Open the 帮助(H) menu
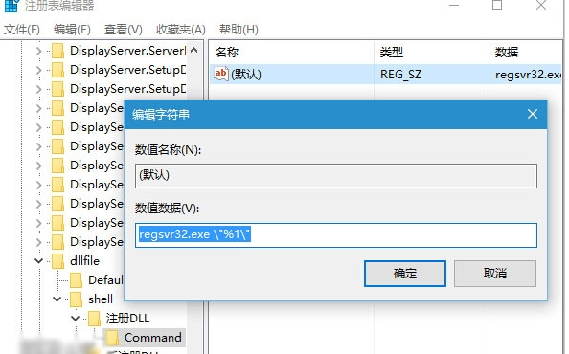The height and width of the screenshot is (354, 569). pyautogui.click(x=239, y=30)
